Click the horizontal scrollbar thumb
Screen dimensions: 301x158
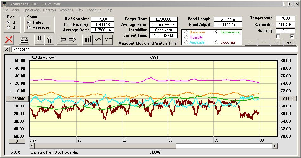point(105,146)
